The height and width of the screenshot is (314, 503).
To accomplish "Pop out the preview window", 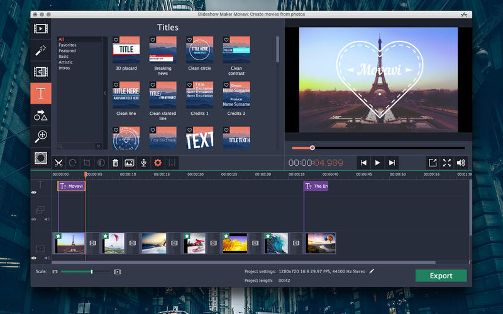I will (x=433, y=163).
